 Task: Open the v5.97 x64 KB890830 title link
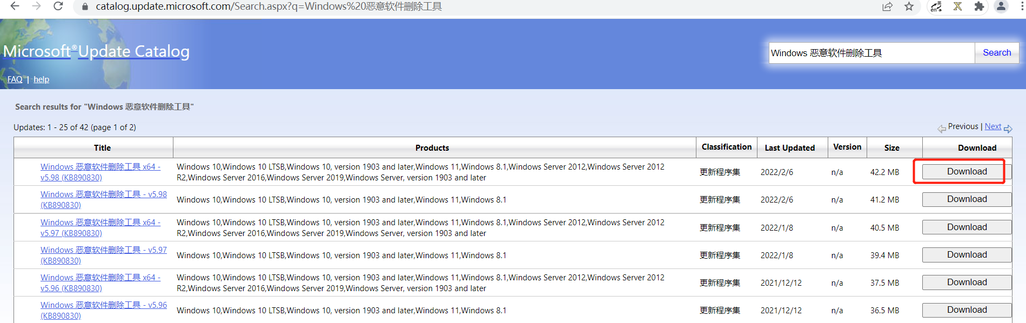100,227
